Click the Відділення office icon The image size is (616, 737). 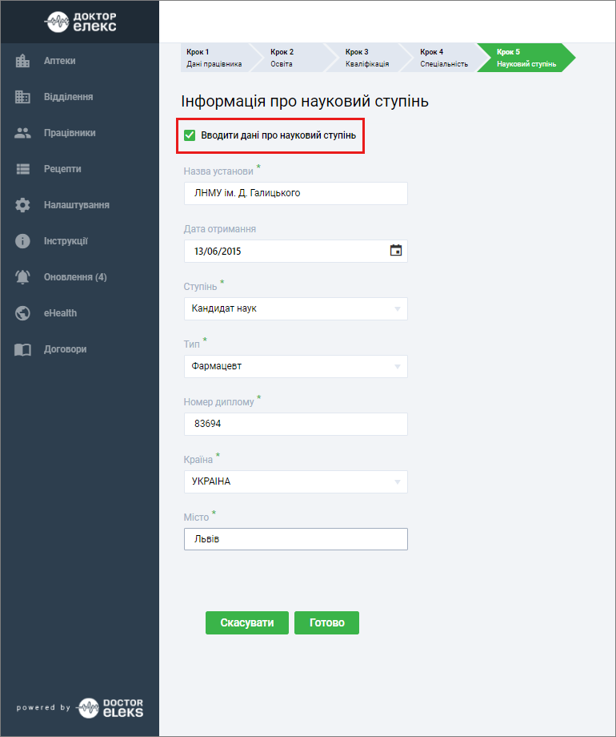tap(22, 97)
